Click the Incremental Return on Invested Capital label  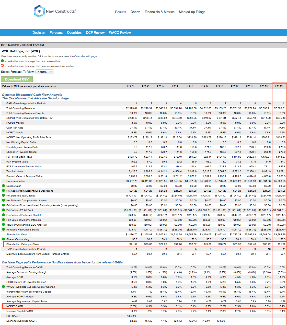(x=28, y=292)
